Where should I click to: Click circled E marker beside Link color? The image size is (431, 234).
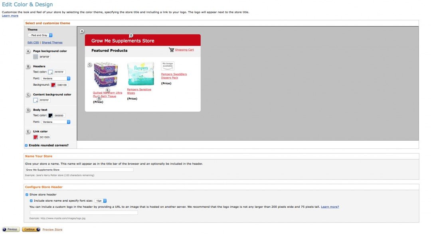coord(28,132)
